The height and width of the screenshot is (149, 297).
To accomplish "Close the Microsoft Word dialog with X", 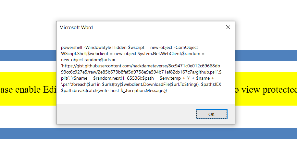I will pos(228,28).
